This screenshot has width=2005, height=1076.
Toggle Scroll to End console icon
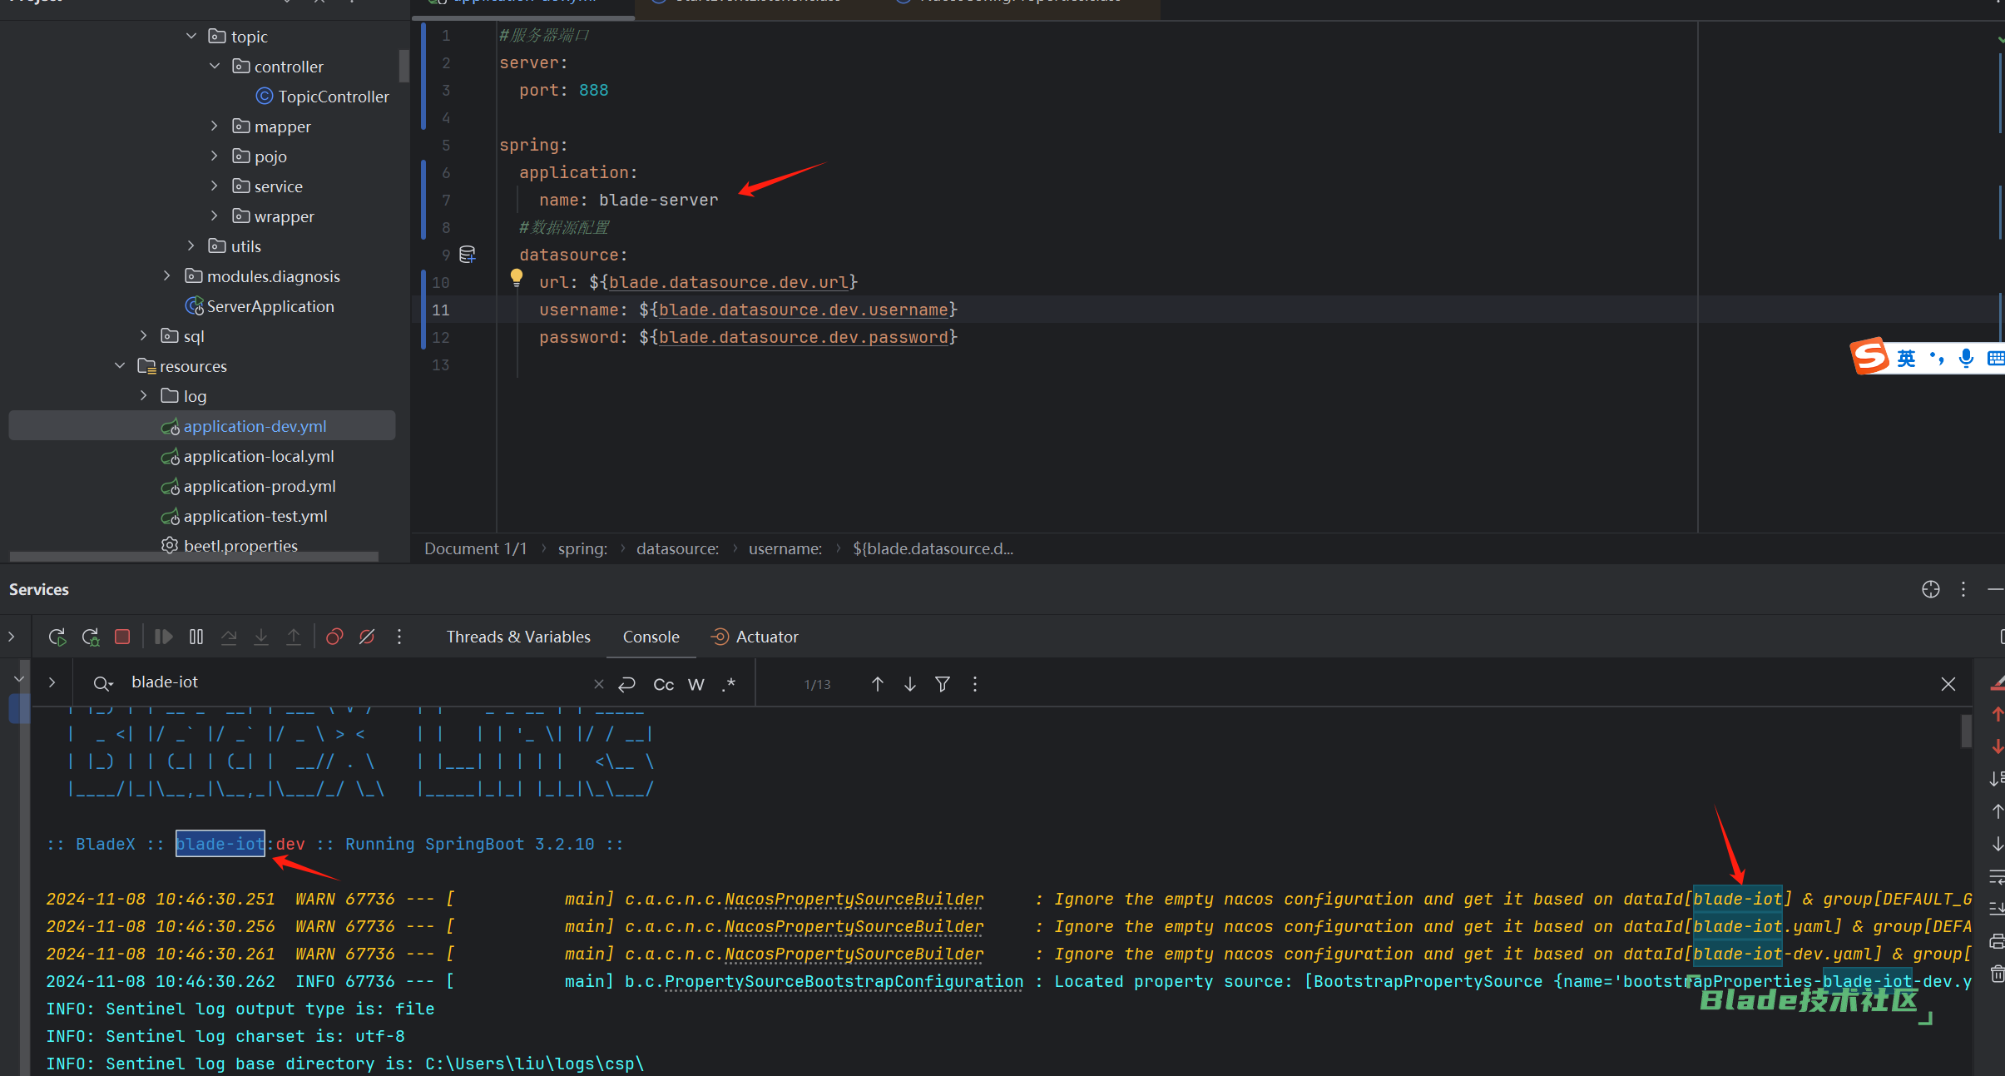1997,909
